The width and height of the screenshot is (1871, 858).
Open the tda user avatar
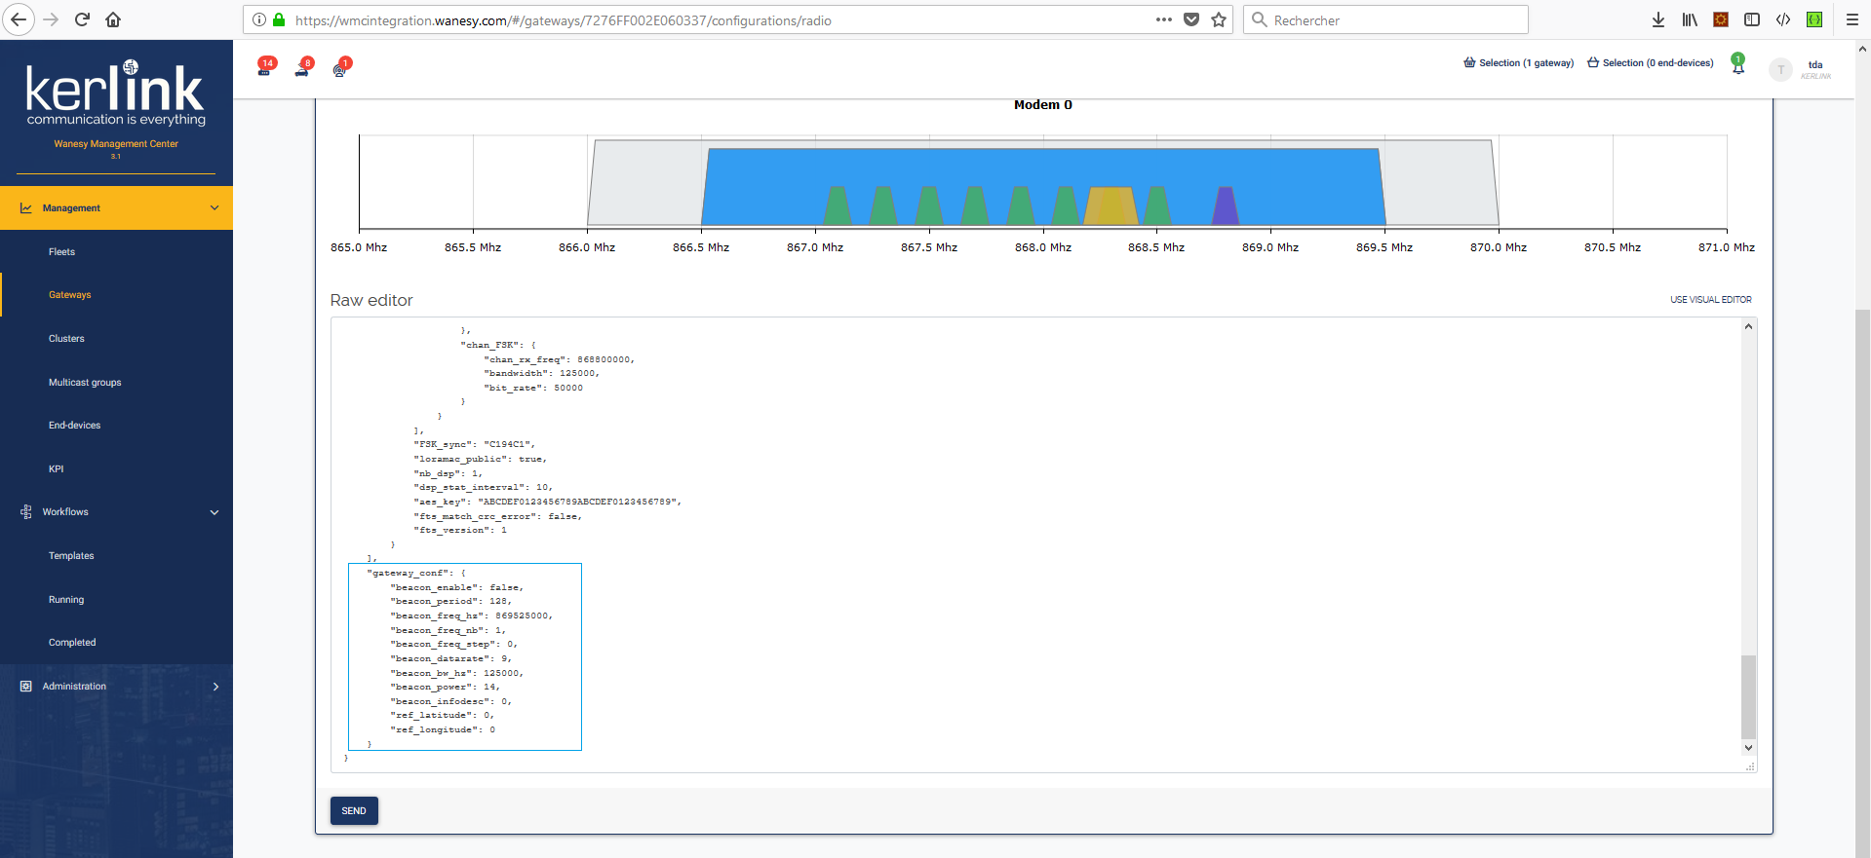tap(1780, 69)
